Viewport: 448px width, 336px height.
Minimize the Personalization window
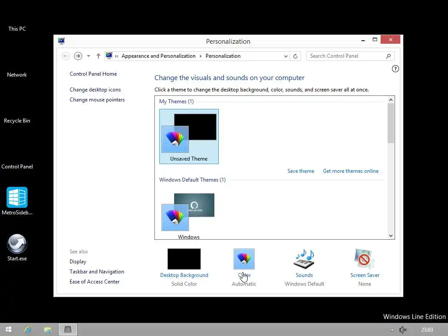[363, 40]
